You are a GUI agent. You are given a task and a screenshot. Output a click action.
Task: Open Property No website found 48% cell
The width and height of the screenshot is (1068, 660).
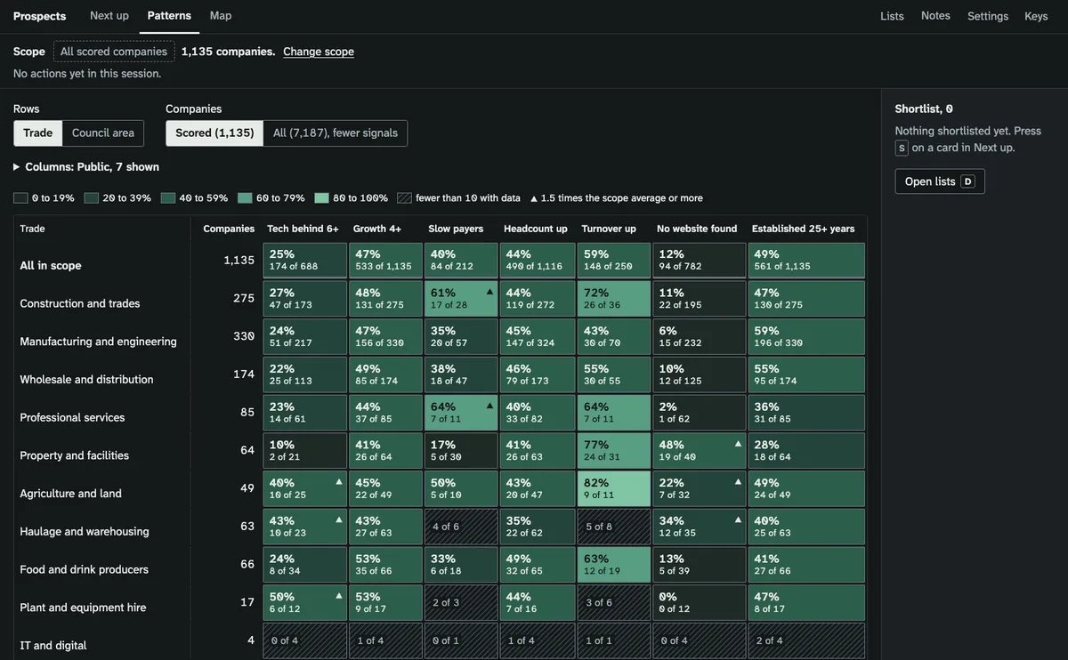(x=700, y=451)
